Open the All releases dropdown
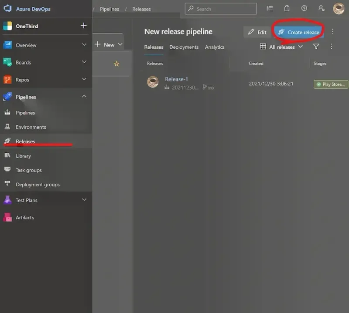This screenshot has width=349, height=313. pos(281,47)
